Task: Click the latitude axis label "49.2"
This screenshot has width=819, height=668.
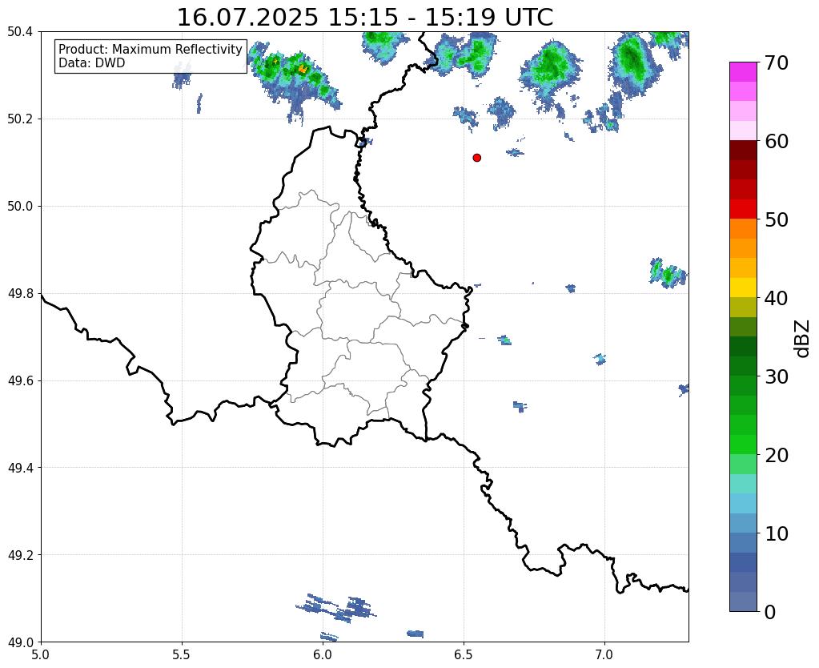Action: tap(20, 555)
